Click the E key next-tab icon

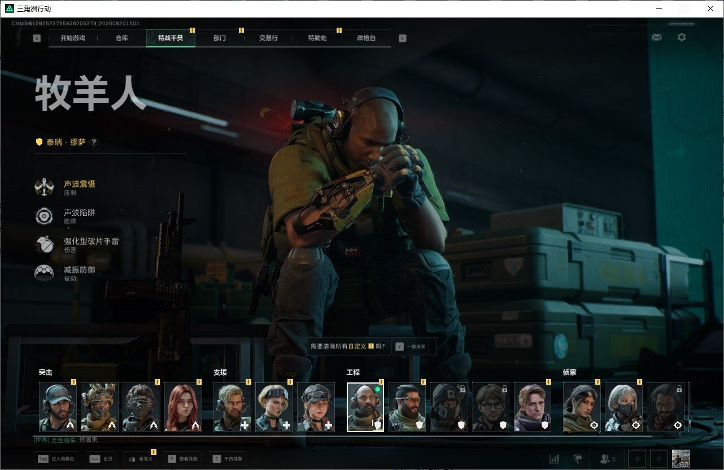tap(402, 38)
